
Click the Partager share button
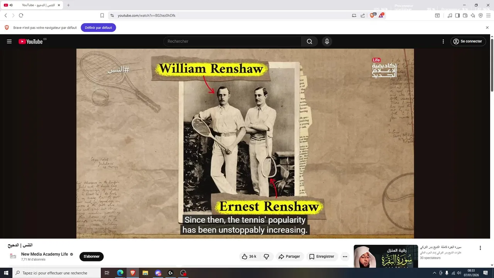(x=289, y=256)
